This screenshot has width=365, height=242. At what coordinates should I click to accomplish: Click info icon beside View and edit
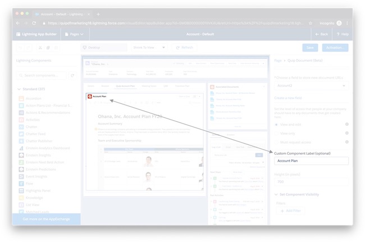click(347, 124)
